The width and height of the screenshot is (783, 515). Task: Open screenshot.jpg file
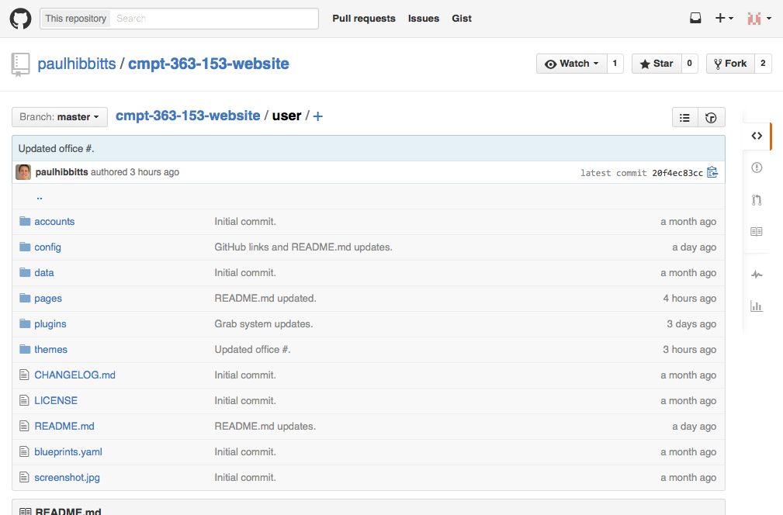point(67,478)
